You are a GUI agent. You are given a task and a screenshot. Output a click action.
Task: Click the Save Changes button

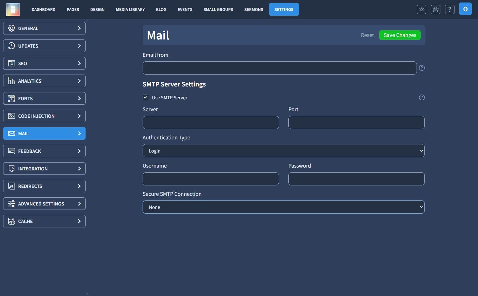click(x=400, y=35)
